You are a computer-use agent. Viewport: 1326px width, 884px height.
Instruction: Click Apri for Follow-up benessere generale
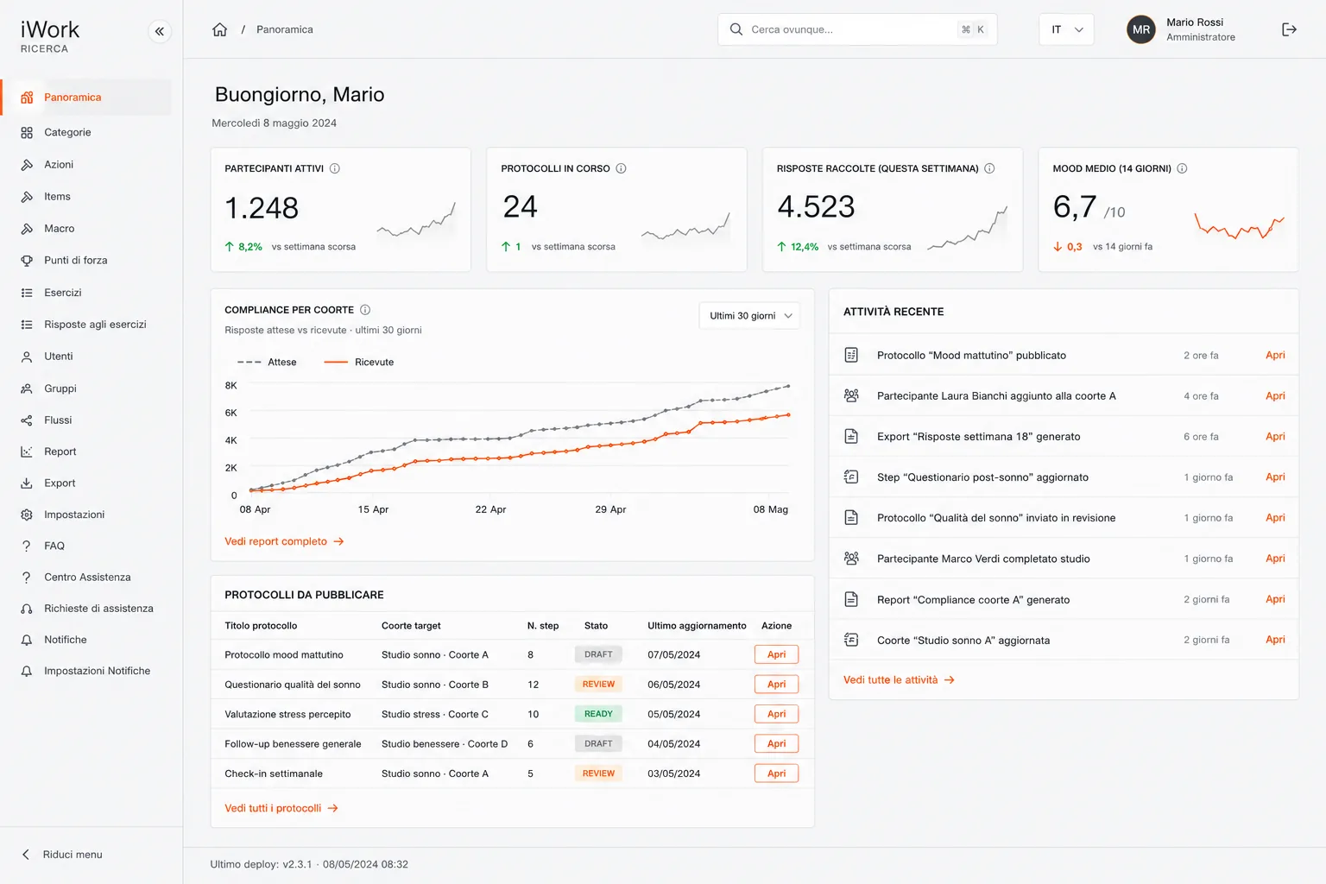click(776, 743)
